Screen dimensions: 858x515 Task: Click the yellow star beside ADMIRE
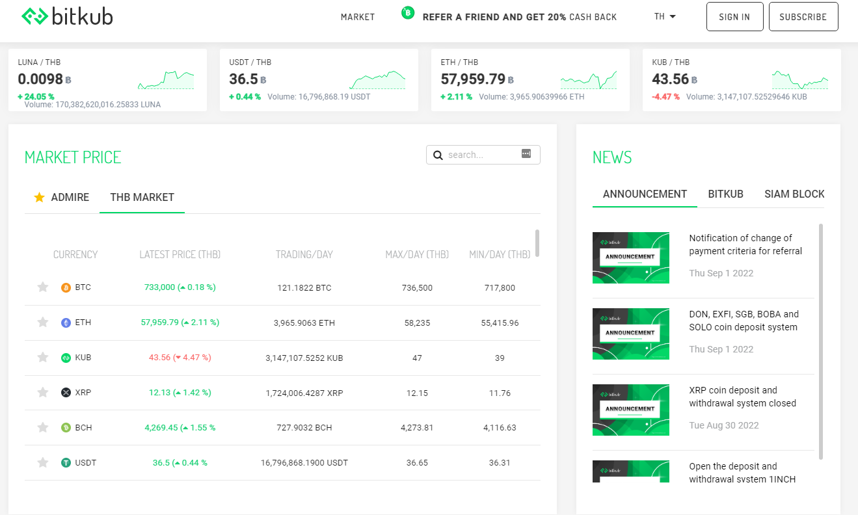click(39, 197)
